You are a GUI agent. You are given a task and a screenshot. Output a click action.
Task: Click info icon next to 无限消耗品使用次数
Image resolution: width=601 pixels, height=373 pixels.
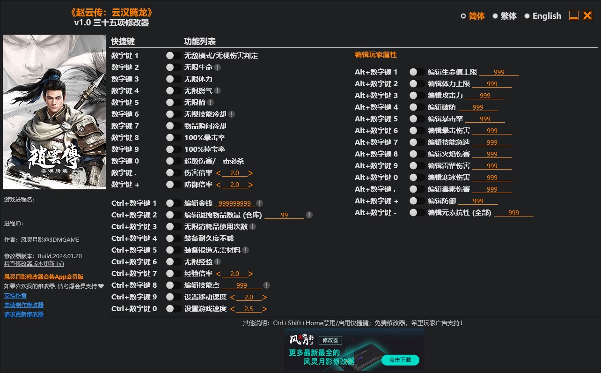(253, 227)
